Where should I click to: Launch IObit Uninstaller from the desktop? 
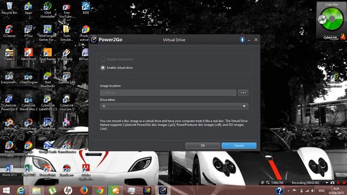point(48,10)
